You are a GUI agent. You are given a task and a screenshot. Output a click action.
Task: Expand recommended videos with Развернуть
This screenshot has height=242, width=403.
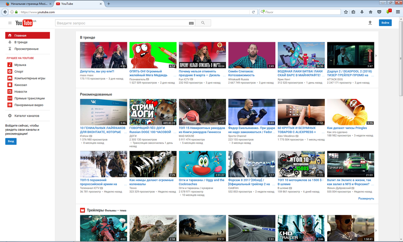click(x=366, y=199)
